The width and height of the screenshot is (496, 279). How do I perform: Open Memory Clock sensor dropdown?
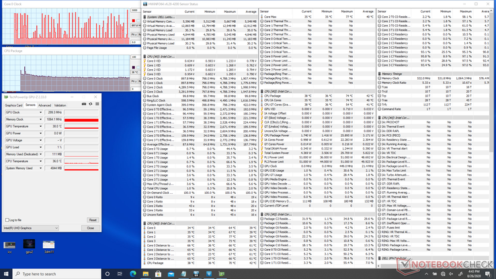[40, 119]
